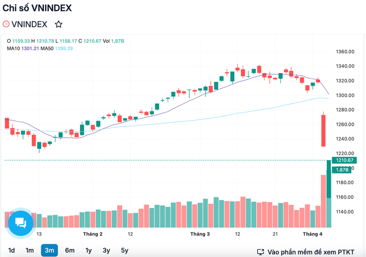Click the MA50 indicator value 1295.29

pyautogui.click(x=64, y=49)
